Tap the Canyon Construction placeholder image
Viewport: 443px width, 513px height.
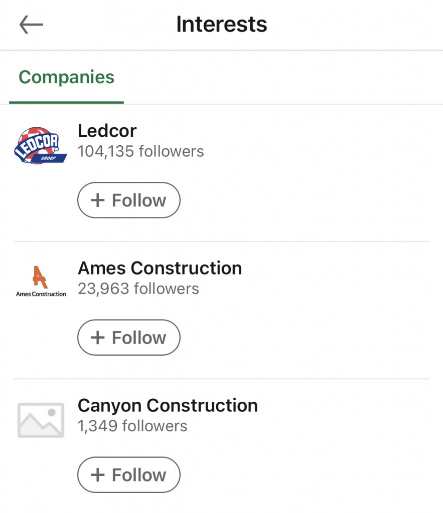click(41, 420)
